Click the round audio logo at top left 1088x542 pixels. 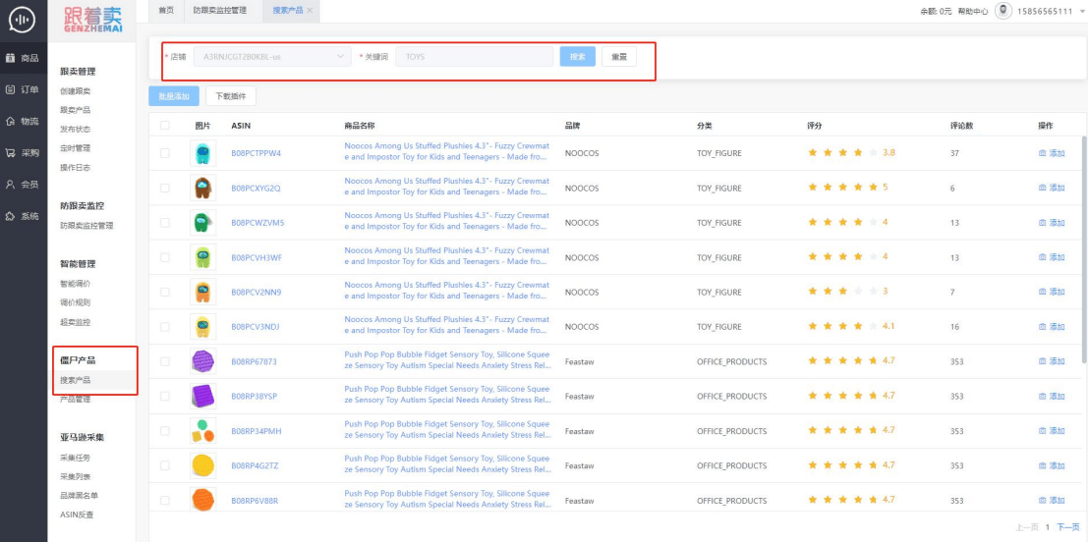[x=23, y=20]
